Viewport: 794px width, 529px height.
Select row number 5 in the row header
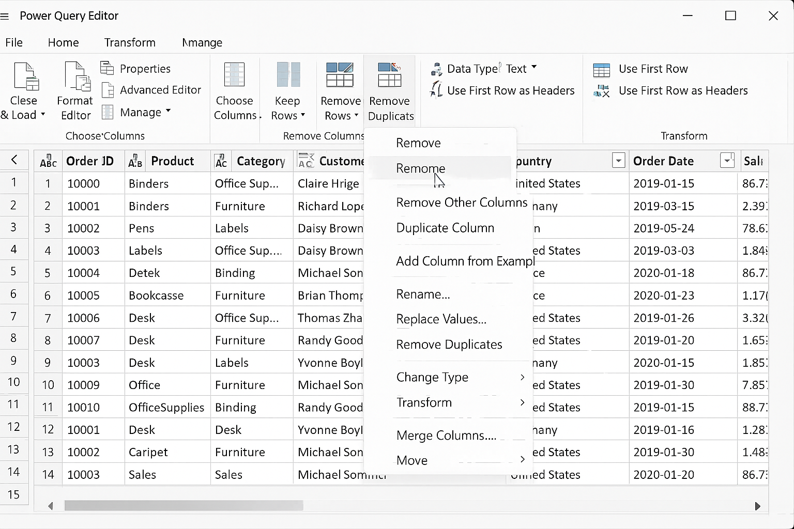pos(13,271)
